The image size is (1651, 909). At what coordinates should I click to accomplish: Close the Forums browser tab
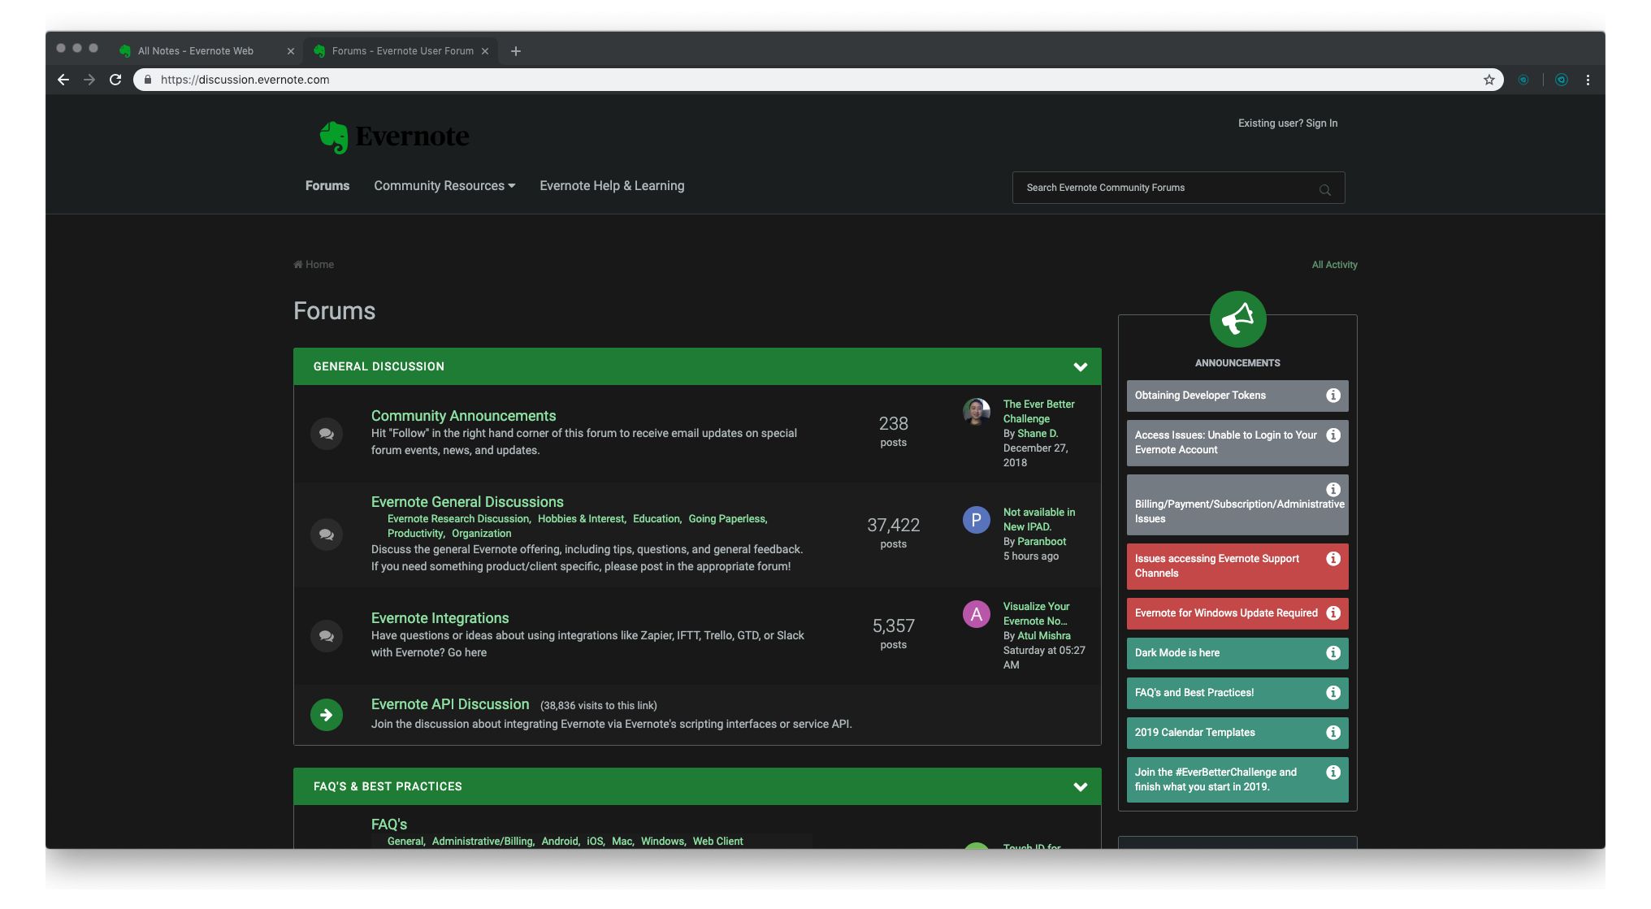click(x=485, y=51)
